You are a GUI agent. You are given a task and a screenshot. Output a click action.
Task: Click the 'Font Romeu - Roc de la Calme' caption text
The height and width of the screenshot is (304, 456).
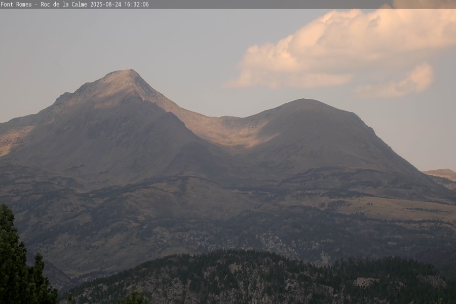click(44, 5)
